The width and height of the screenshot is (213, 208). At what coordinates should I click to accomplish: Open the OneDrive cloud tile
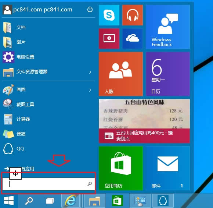click(x=133, y=39)
